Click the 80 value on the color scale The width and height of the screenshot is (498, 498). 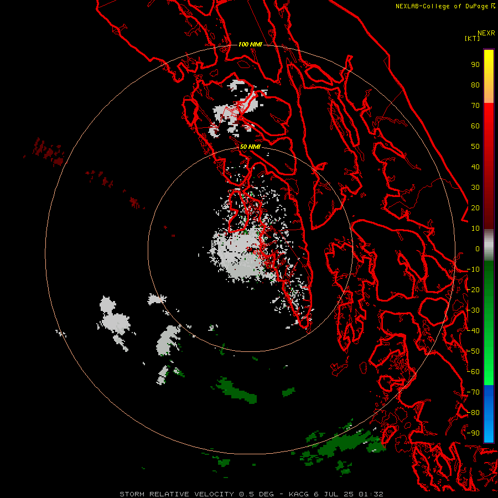click(475, 85)
